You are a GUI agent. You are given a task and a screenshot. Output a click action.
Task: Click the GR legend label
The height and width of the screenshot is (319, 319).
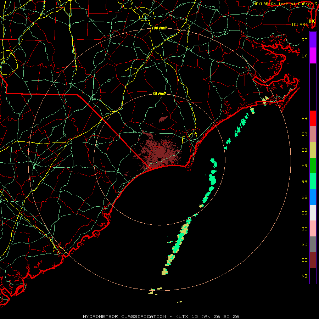pyautogui.click(x=304, y=134)
